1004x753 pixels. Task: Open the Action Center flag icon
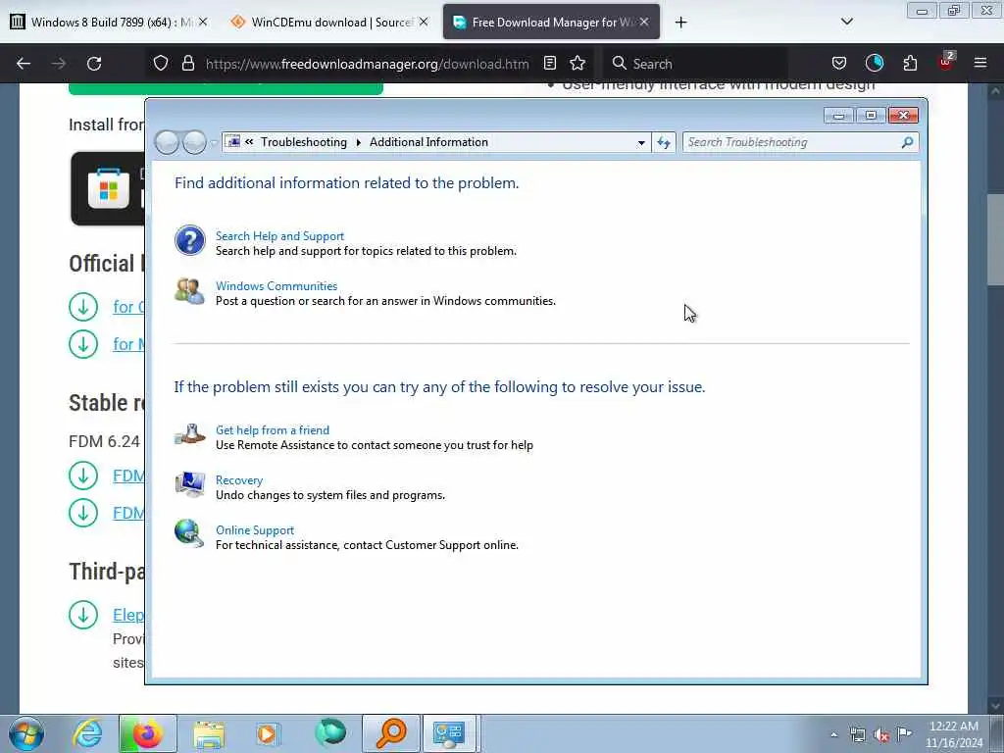click(904, 734)
